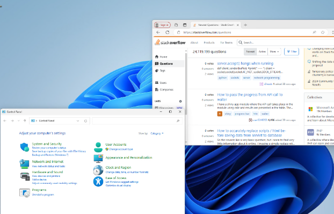This screenshot has height=214, width=334.
Task: Open Uninstall a program link
Action: pos(43,195)
